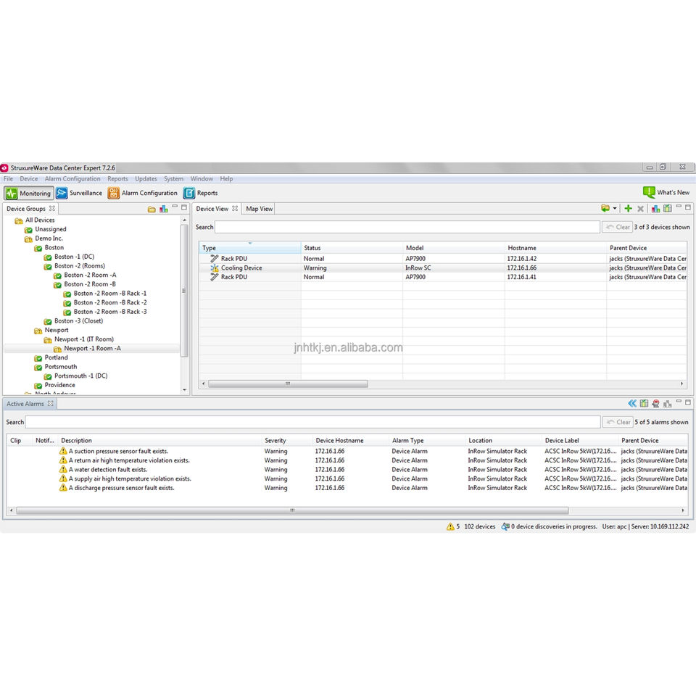Open the Monitoring perspective
696x696 pixels.
click(x=29, y=193)
